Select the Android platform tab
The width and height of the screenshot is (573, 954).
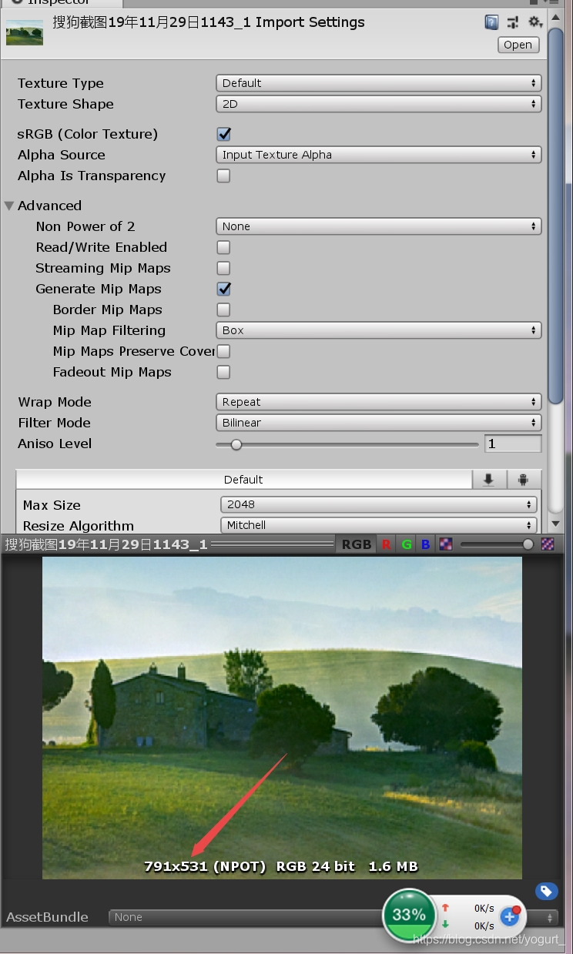pos(524,480)
